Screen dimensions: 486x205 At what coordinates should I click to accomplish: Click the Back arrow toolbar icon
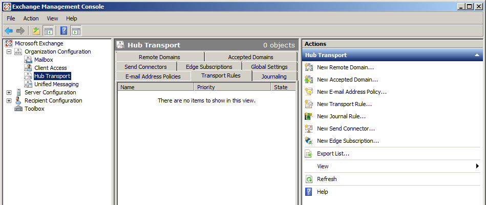(x=9, y=31)
